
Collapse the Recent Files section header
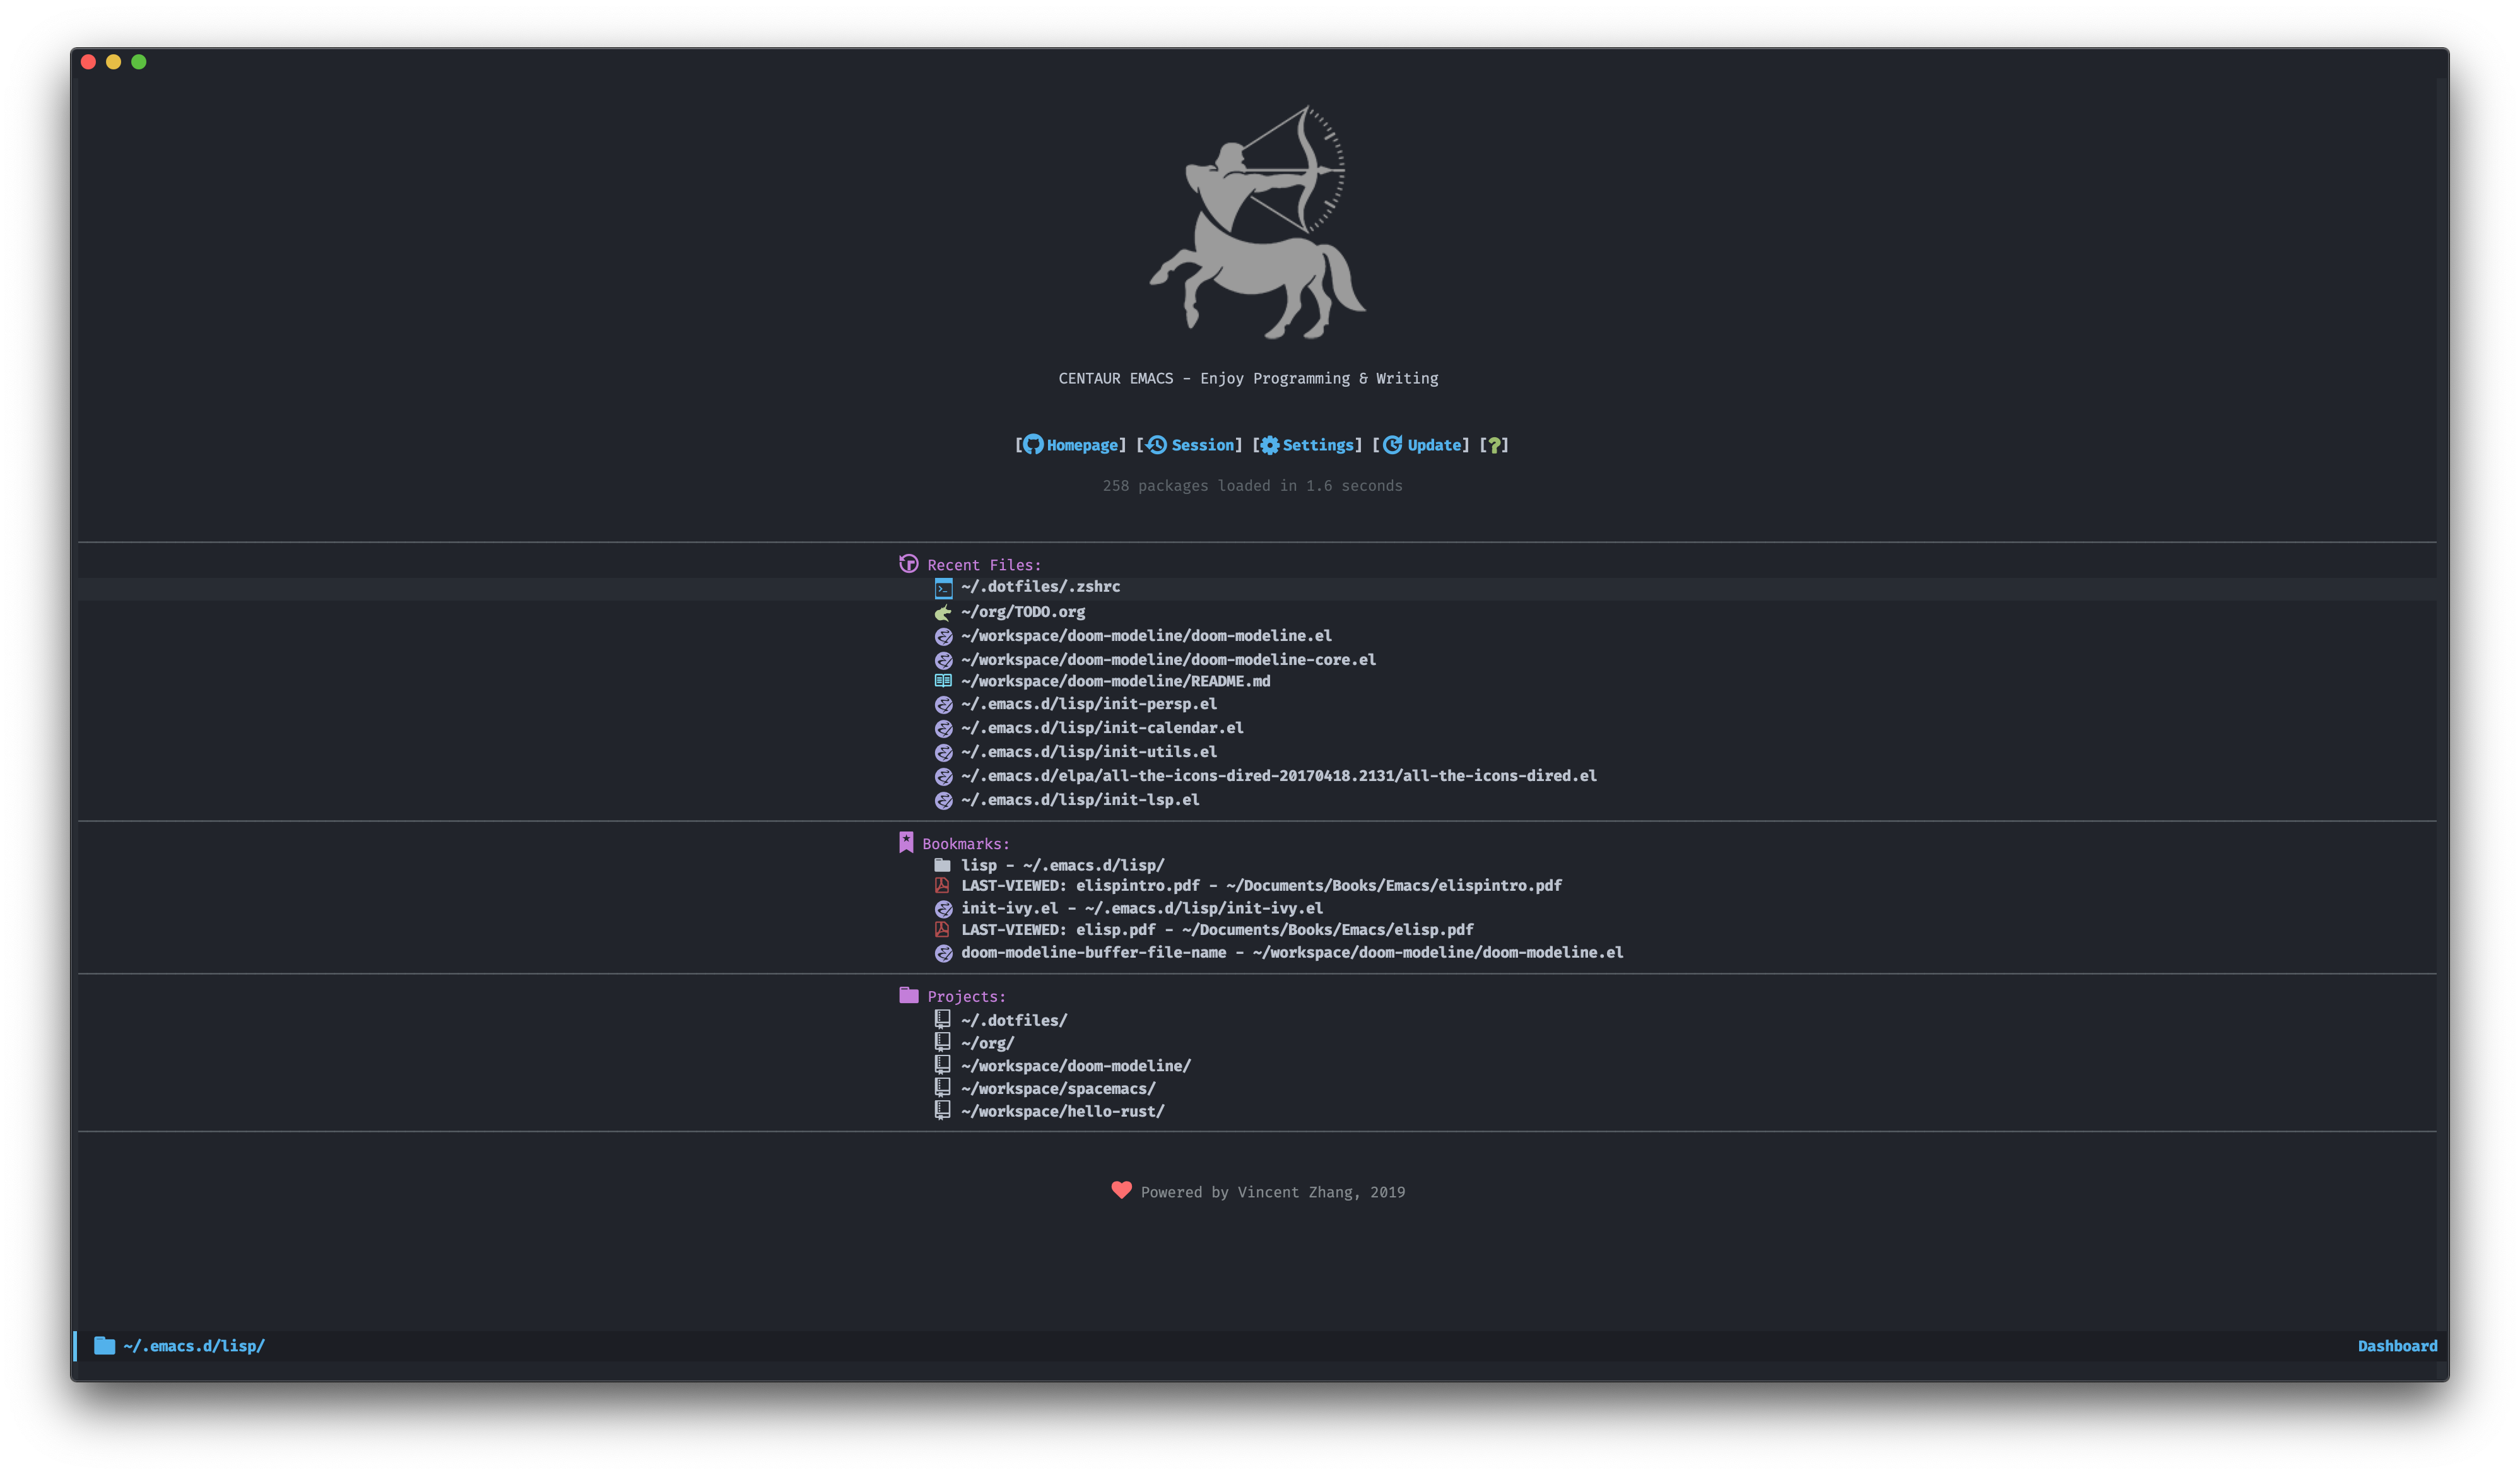point(982,564)
